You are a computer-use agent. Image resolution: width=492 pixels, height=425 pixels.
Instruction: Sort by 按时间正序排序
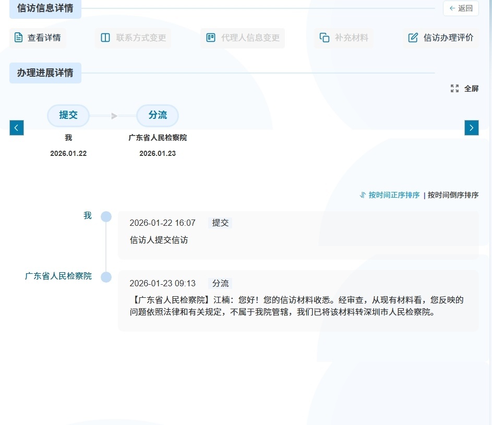coord(394,195)
